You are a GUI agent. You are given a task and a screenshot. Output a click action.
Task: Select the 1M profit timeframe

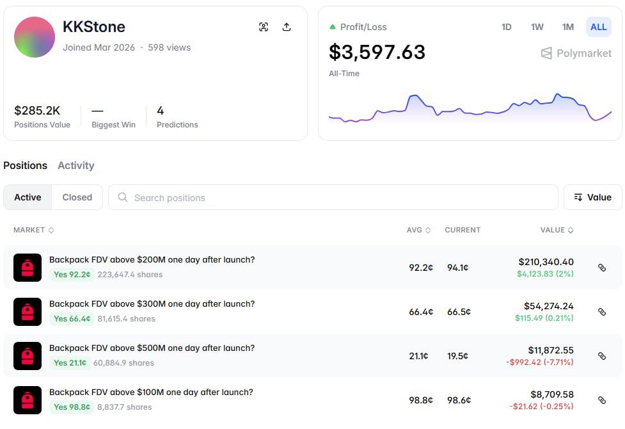coord(568,27)
